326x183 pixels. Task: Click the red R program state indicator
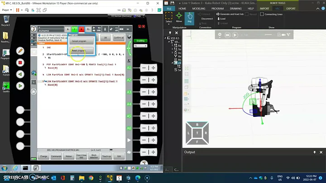(x=81, y=29)
